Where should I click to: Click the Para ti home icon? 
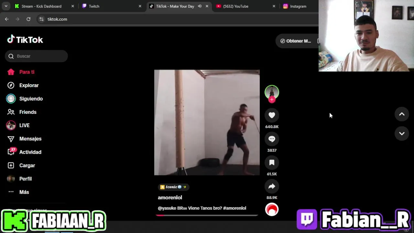pyautogui.click(x=11, y=72)
